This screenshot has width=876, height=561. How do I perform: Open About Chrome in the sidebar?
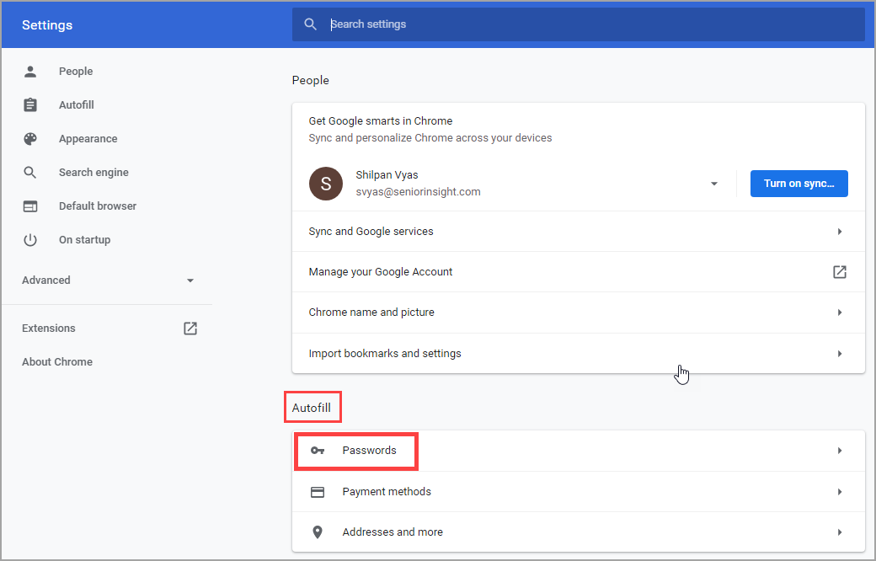(x=57, y=361)
